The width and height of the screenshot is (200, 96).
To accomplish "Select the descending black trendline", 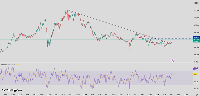I will pos(120,27).
